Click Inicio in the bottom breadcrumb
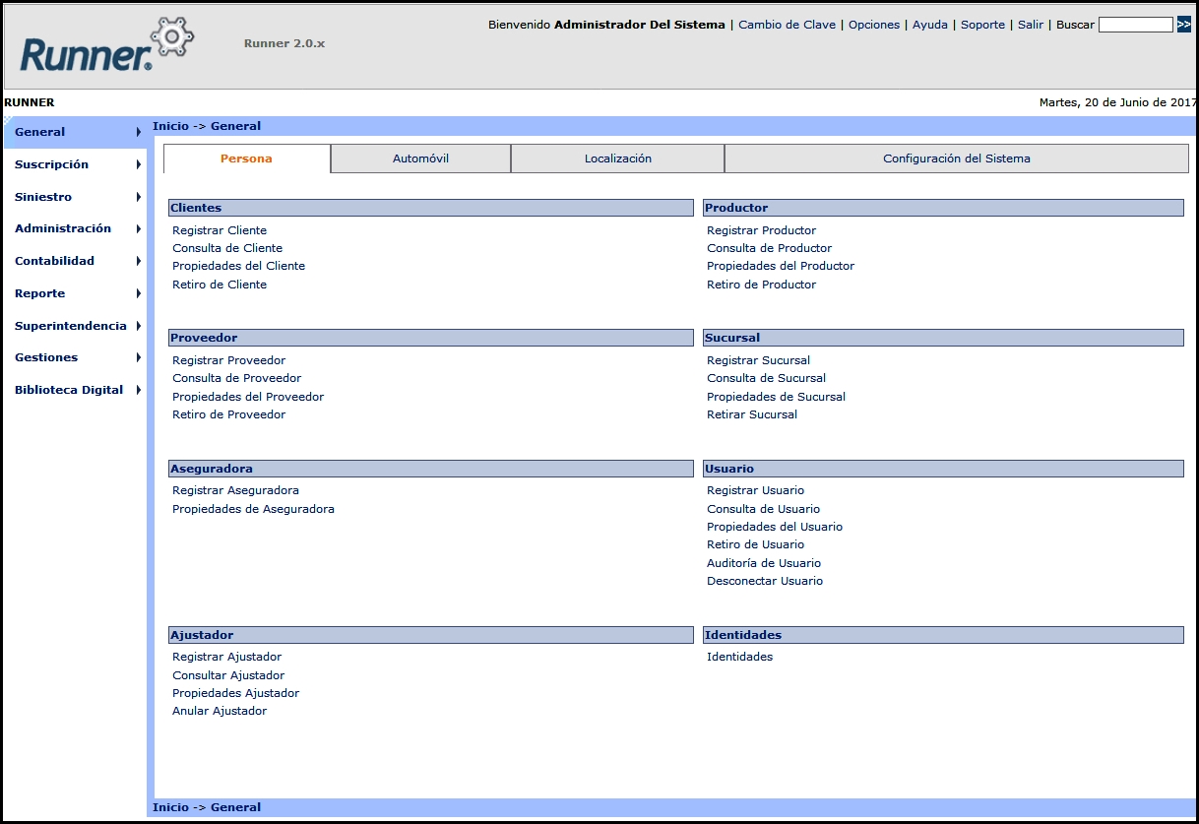The width and height of the screenshot is (1199, 824). click(x=170, y=807)
